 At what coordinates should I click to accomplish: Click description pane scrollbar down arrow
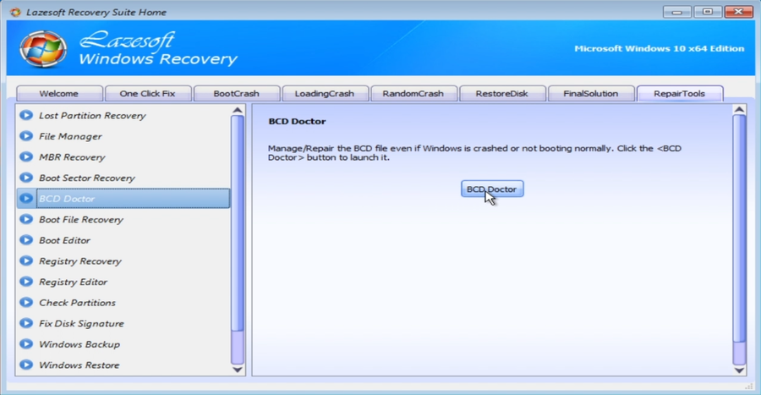[x=739, y=370]
